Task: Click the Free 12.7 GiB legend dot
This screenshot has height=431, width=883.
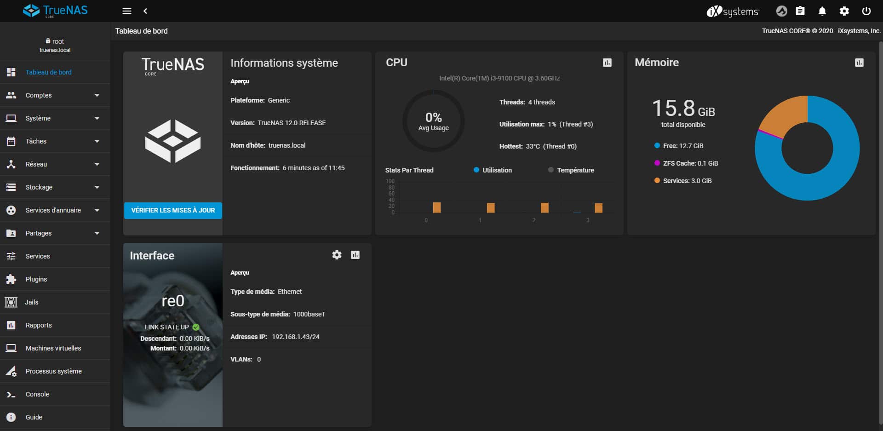Action: [x=657, y=146]
